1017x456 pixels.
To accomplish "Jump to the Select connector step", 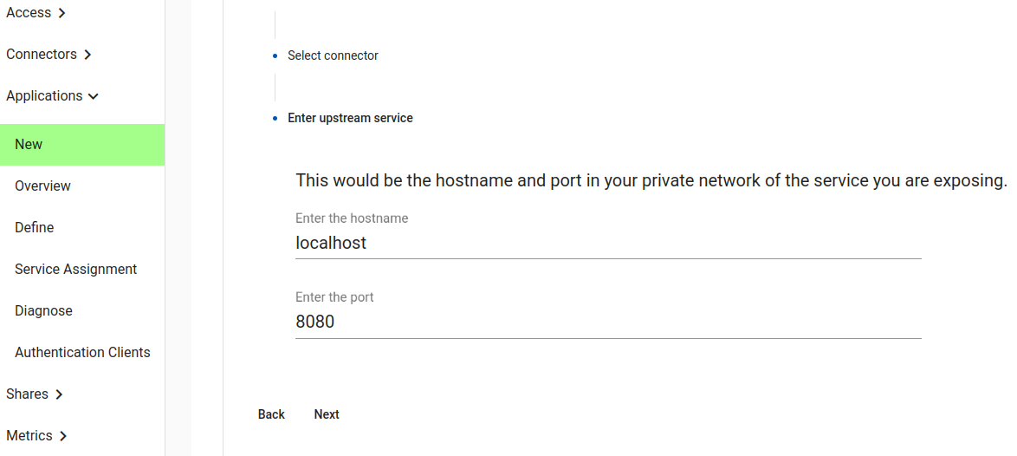I will [333, 55].
